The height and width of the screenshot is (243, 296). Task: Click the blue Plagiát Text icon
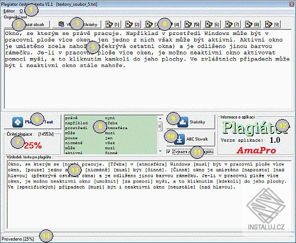[x=18, y=122]
